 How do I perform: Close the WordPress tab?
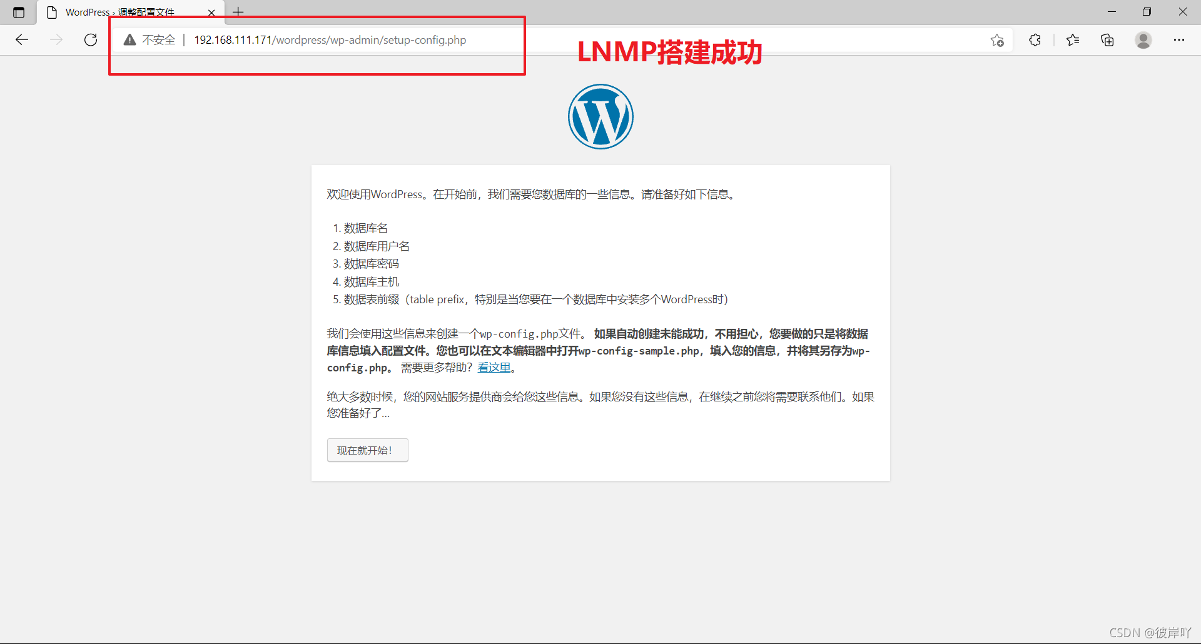point(211,13)
